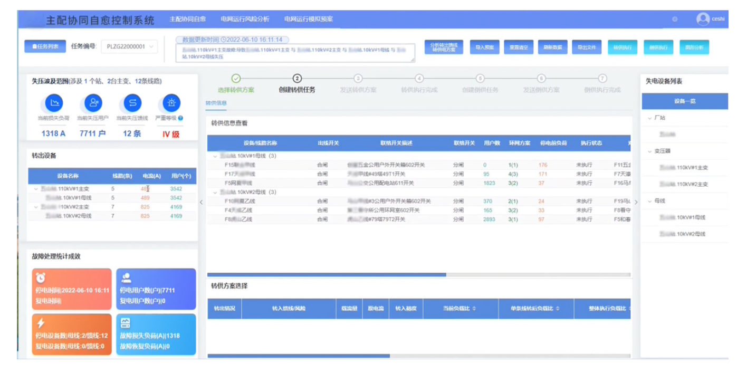747x373 pixels.
Task: Click the 当前损失负荷 chart icon
Action: tap(54, 103)
